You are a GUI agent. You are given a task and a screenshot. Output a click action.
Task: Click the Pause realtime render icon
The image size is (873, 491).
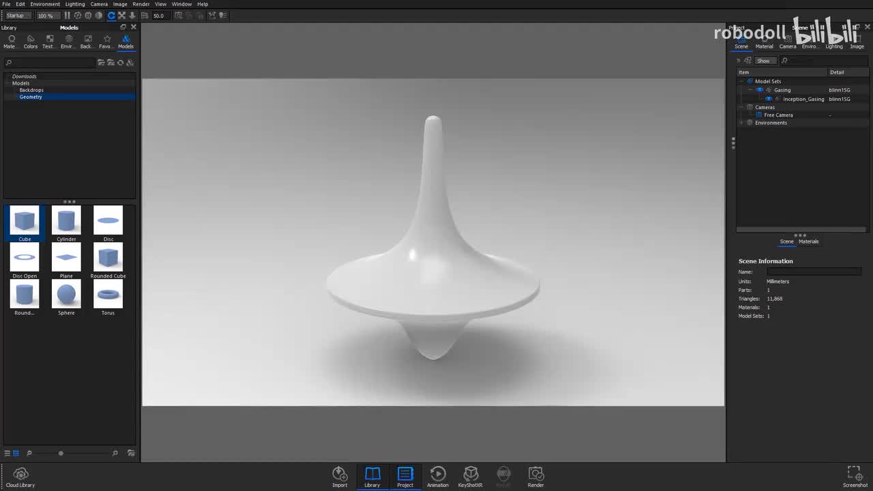[67, 15]
